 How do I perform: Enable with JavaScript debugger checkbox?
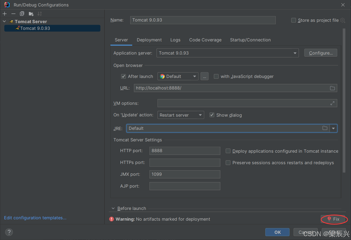point(216,76)
